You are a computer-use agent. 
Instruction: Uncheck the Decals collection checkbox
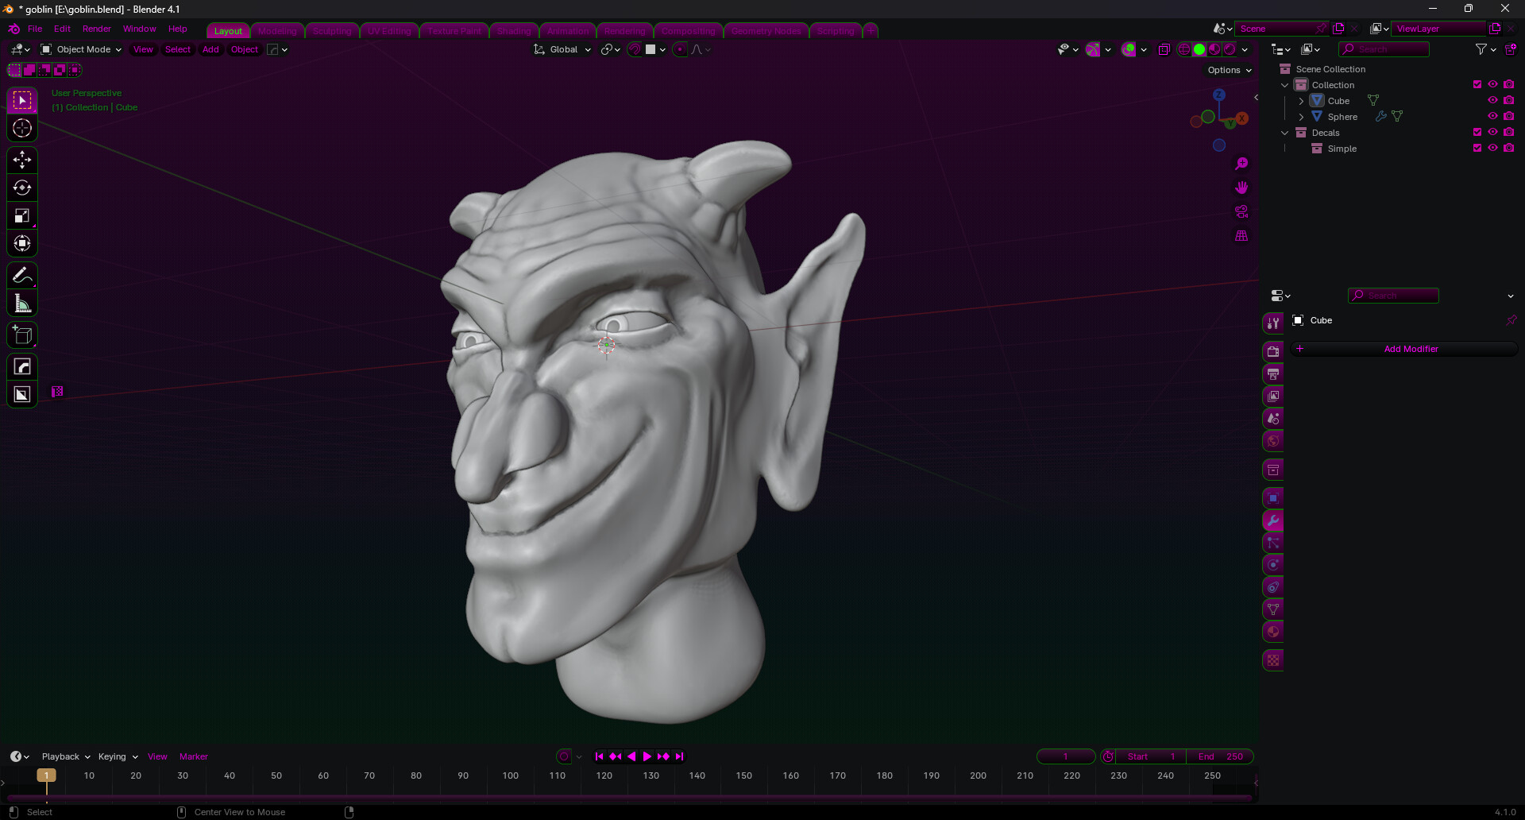pos(1477,132)
